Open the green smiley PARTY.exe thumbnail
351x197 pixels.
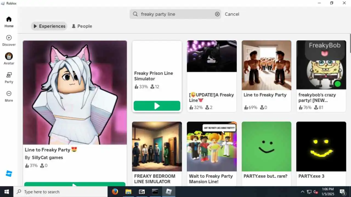266,146
